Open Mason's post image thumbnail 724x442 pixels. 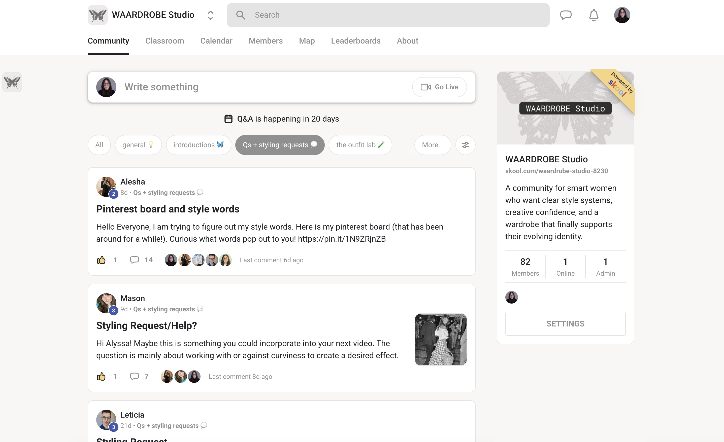pos(440,339)
